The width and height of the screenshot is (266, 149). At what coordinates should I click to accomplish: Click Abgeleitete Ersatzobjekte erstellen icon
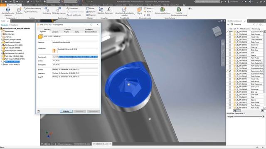click(x=124, y=10)
